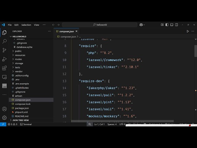Open the View menu
This screenshot has height=148, width=197.
(x=37, y=25)
